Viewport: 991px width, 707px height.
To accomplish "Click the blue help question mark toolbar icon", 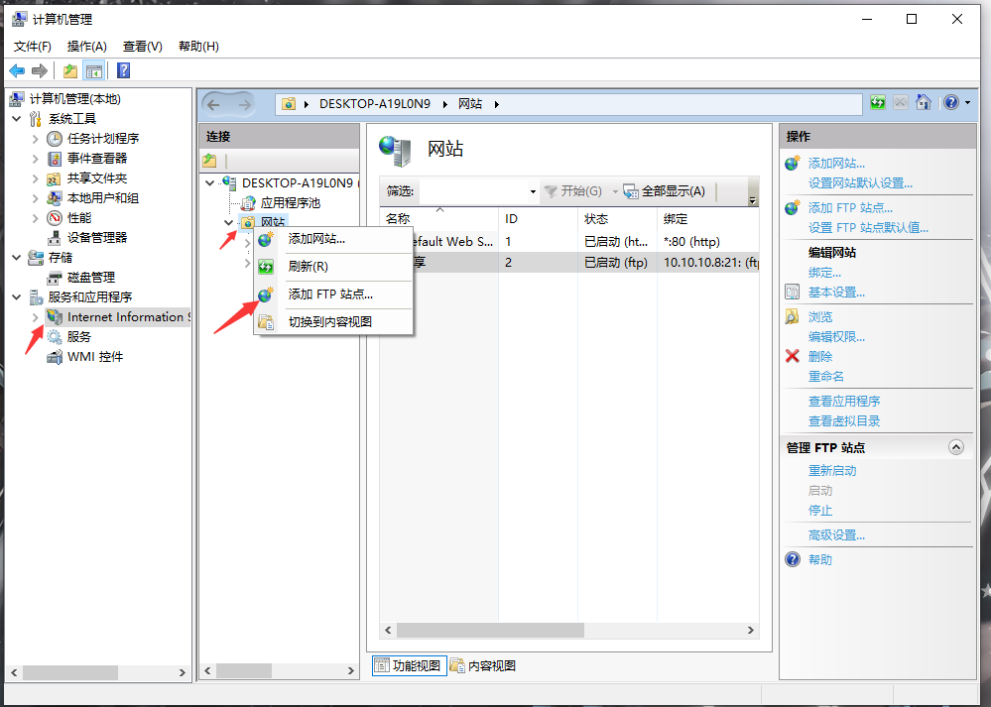I will [x=124, y=70].
